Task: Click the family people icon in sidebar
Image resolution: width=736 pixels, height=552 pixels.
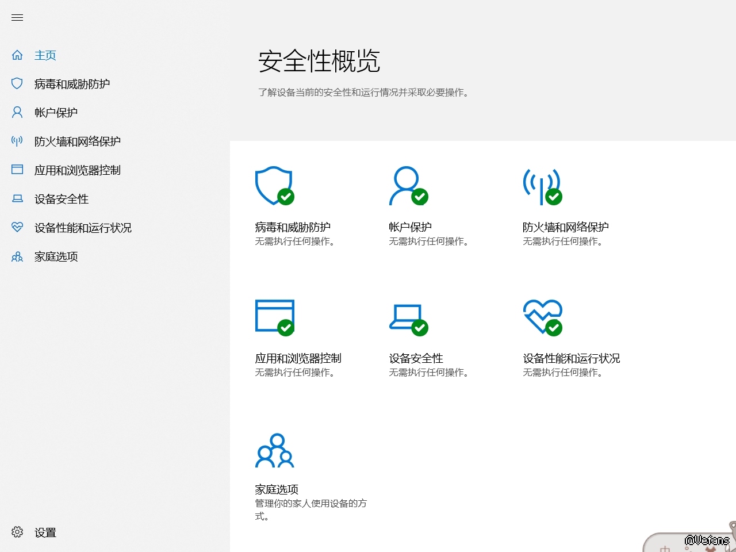Action: pyautogui.click(x=17, y=256)
